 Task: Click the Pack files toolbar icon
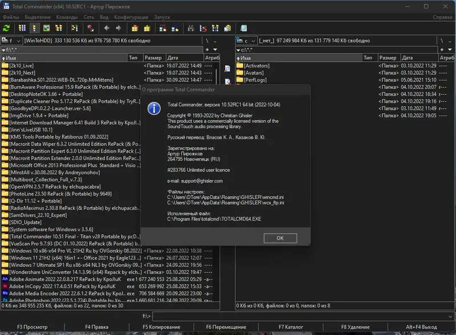135,28
